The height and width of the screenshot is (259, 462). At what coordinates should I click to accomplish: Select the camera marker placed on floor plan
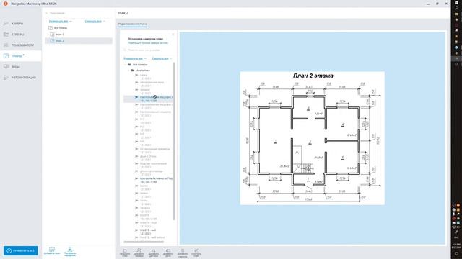pos(308,168)
